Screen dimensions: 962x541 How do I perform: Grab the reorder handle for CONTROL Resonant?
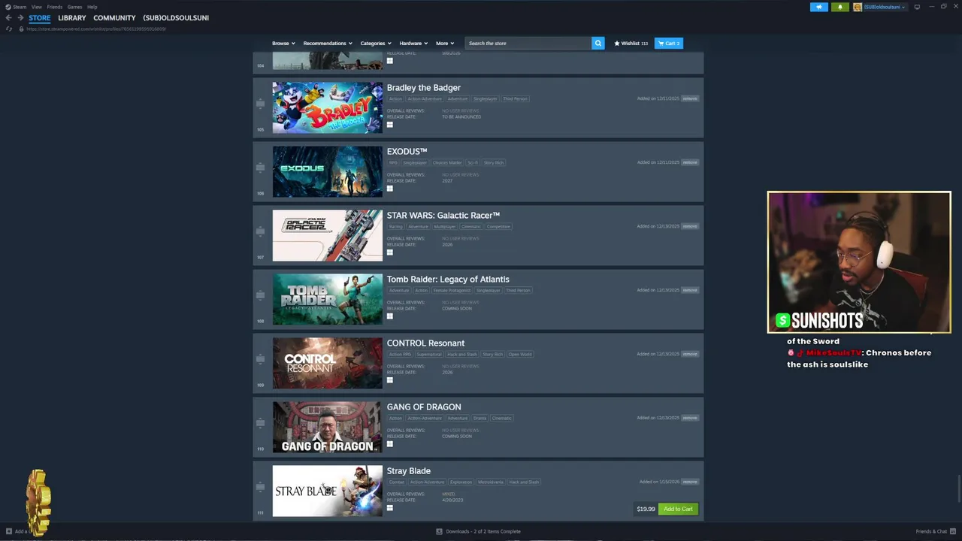click(260, 359)
